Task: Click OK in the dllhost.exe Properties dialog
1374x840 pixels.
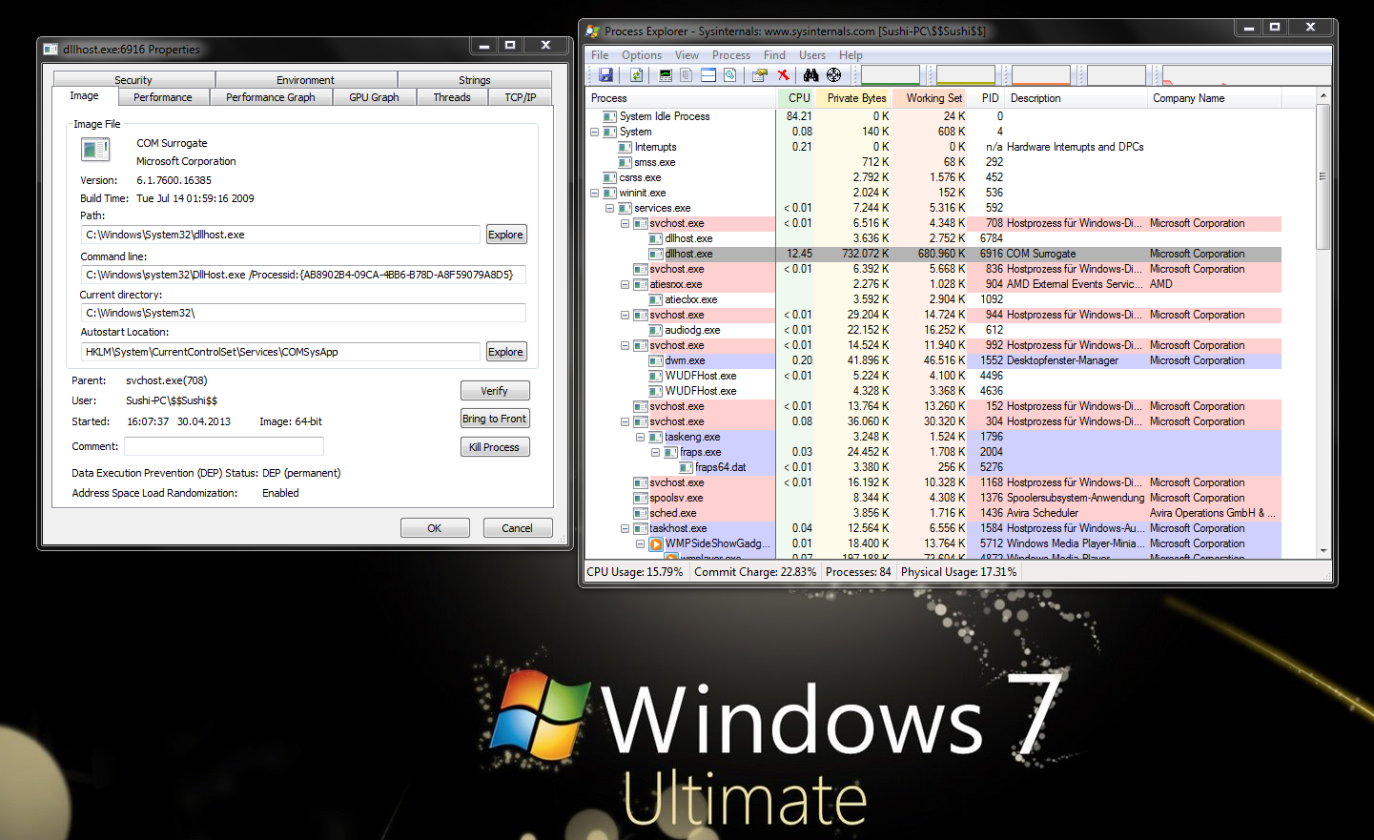Action: (x=435, y=528)
